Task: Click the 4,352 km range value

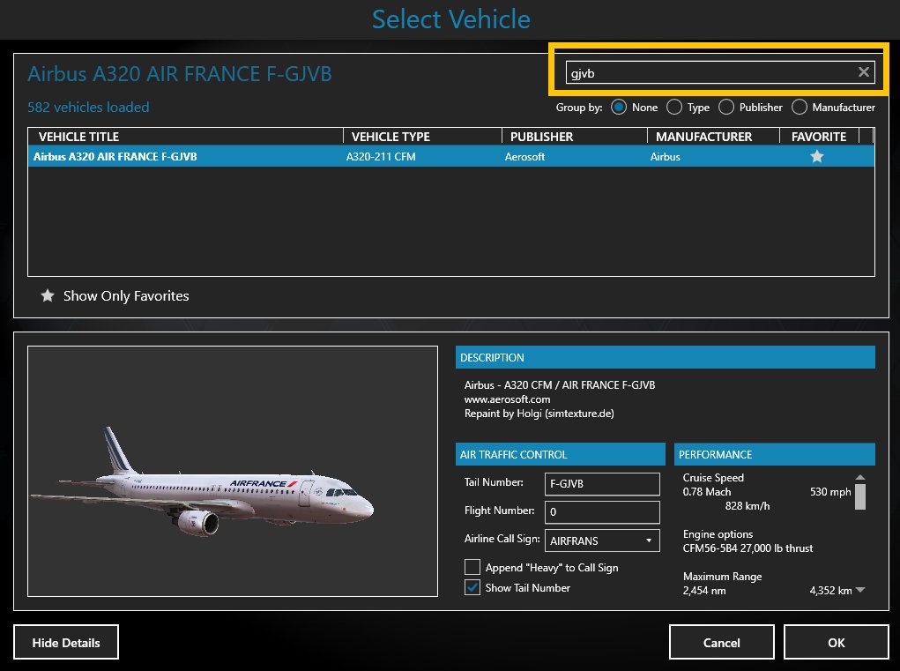Action: click(830, 590)
